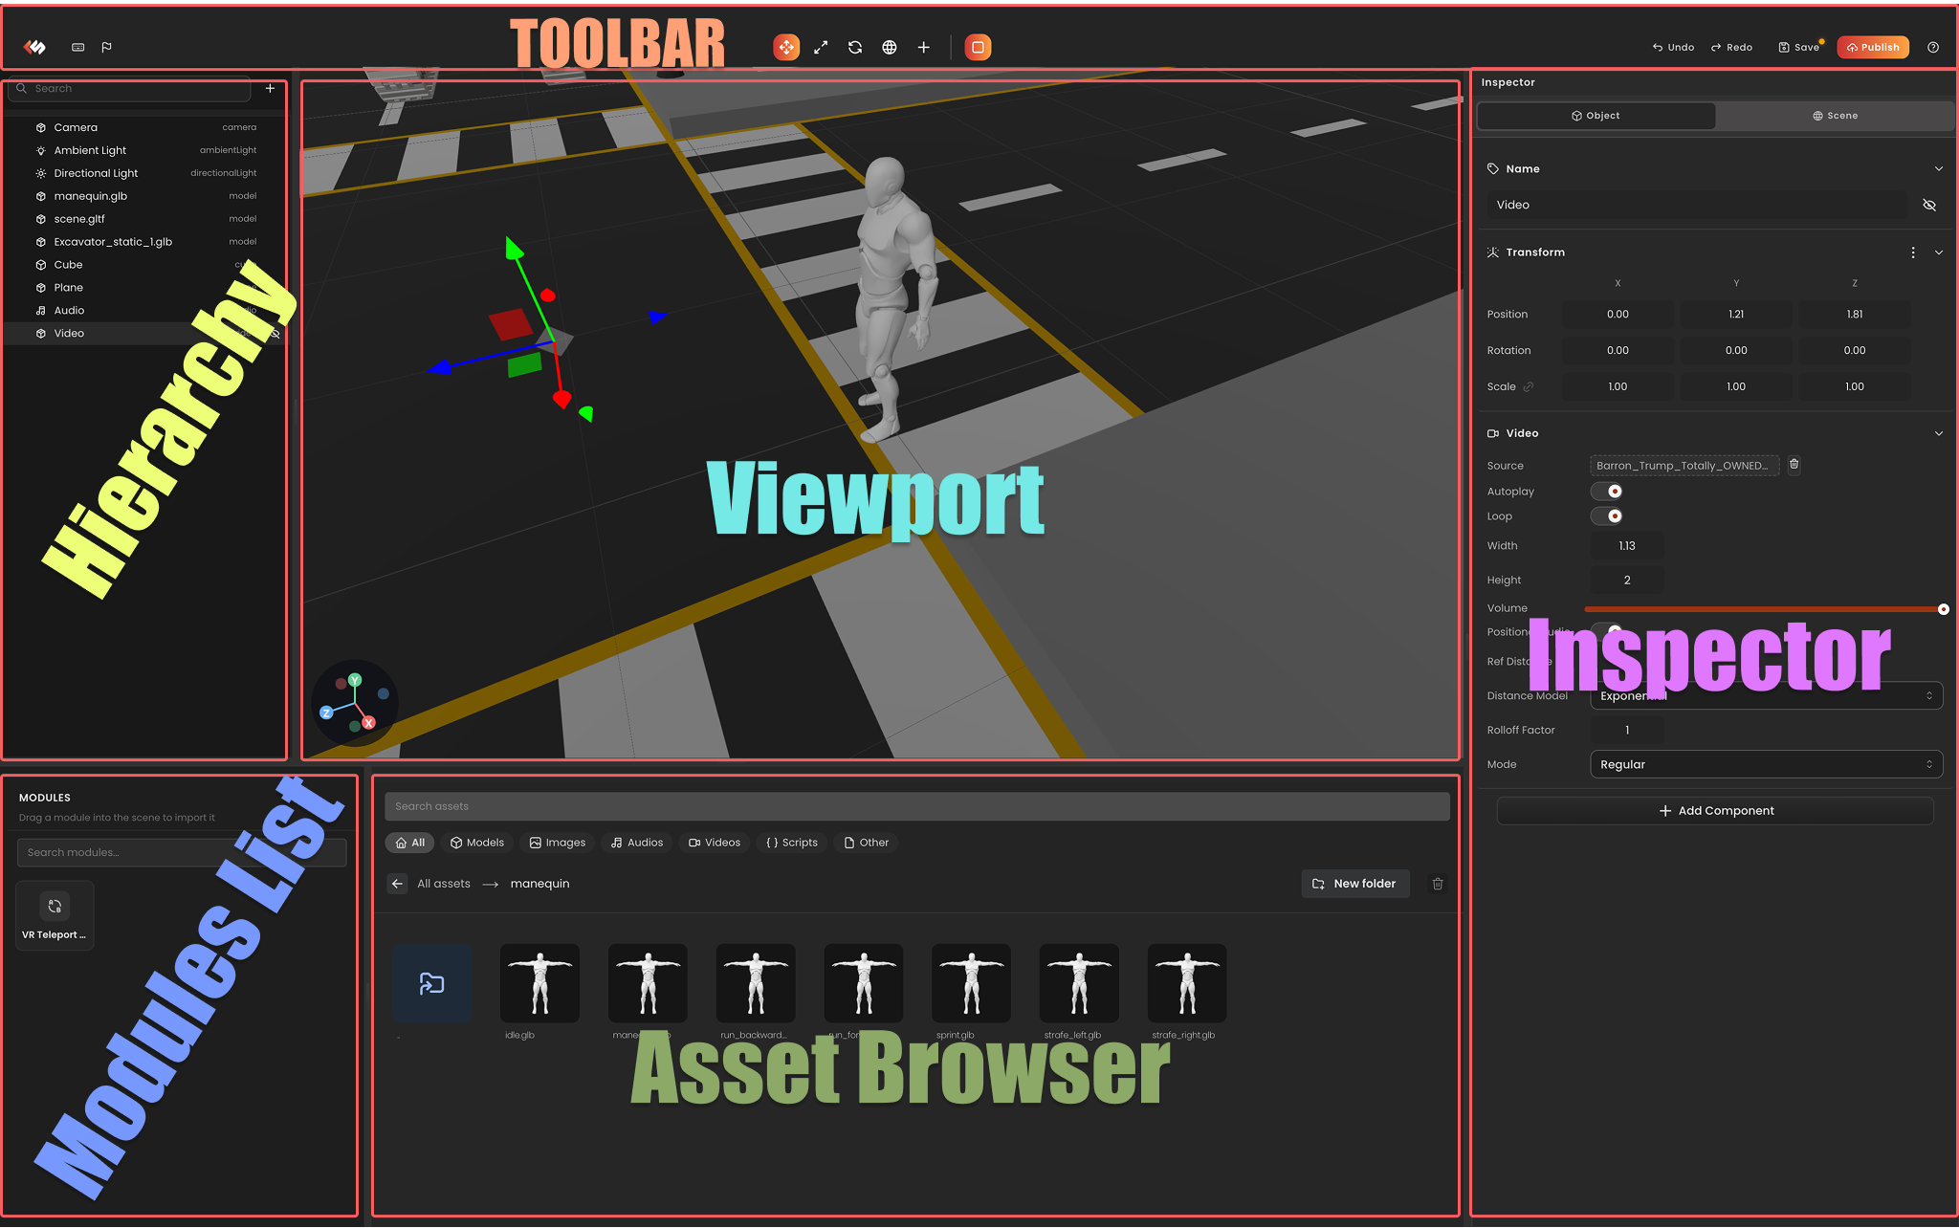Click the plus icon to add an object
1959x1228 pixels.
point(923,47)
